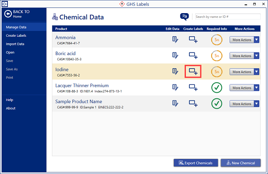Click Sample Product Name product name
This screenshot has width=268, height=174.
click(79, 101)
